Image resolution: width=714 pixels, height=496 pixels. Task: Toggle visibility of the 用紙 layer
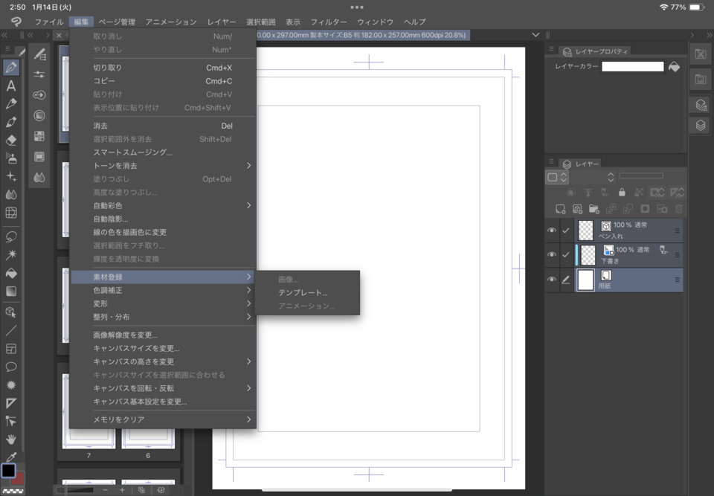tap(552, 280)
